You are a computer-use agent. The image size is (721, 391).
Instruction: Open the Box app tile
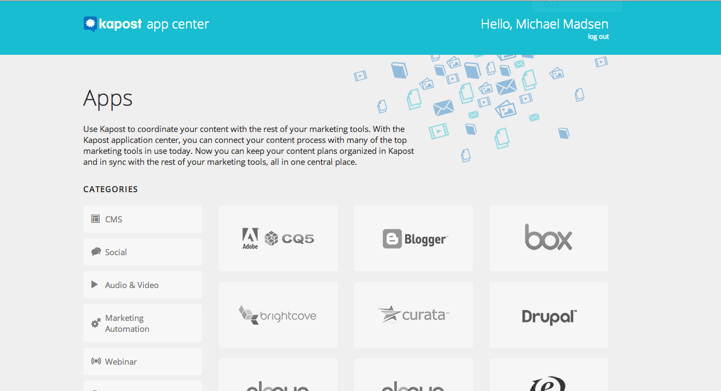549,238
